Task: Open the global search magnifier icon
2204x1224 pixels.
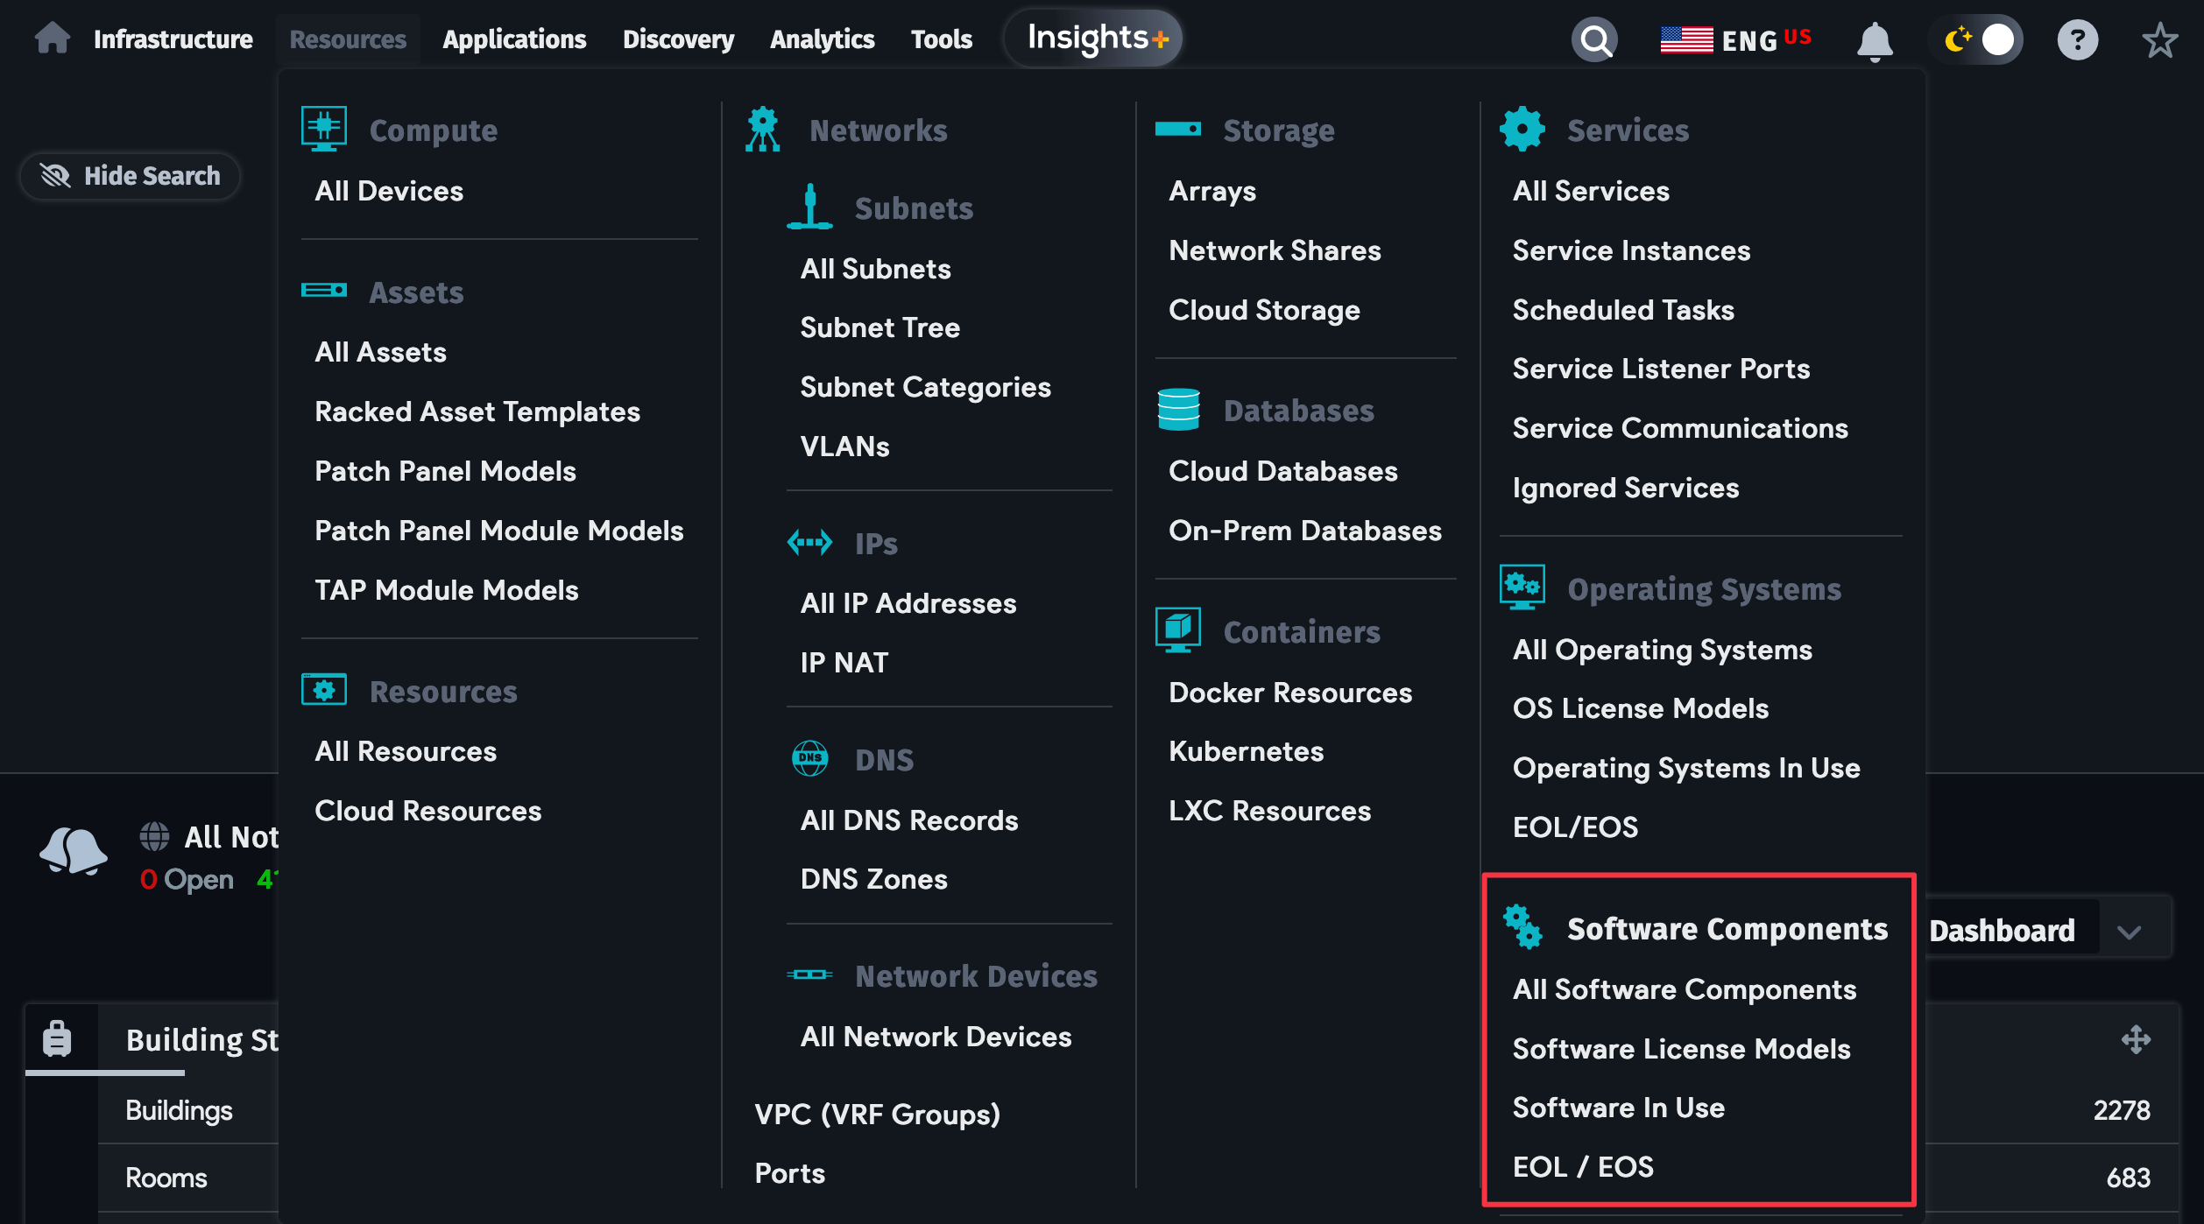Action: click(x=1594, y=39)
